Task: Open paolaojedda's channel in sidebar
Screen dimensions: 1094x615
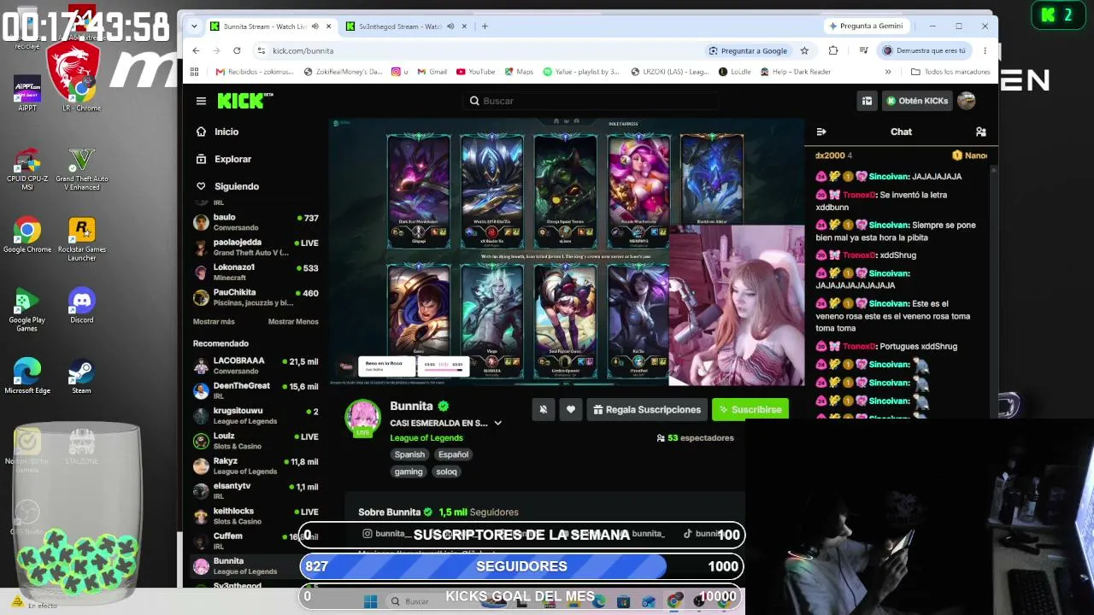Action: pos(256,247)
